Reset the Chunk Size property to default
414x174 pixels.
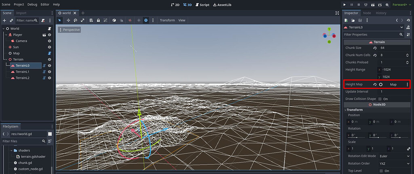[x=375, y=48]
